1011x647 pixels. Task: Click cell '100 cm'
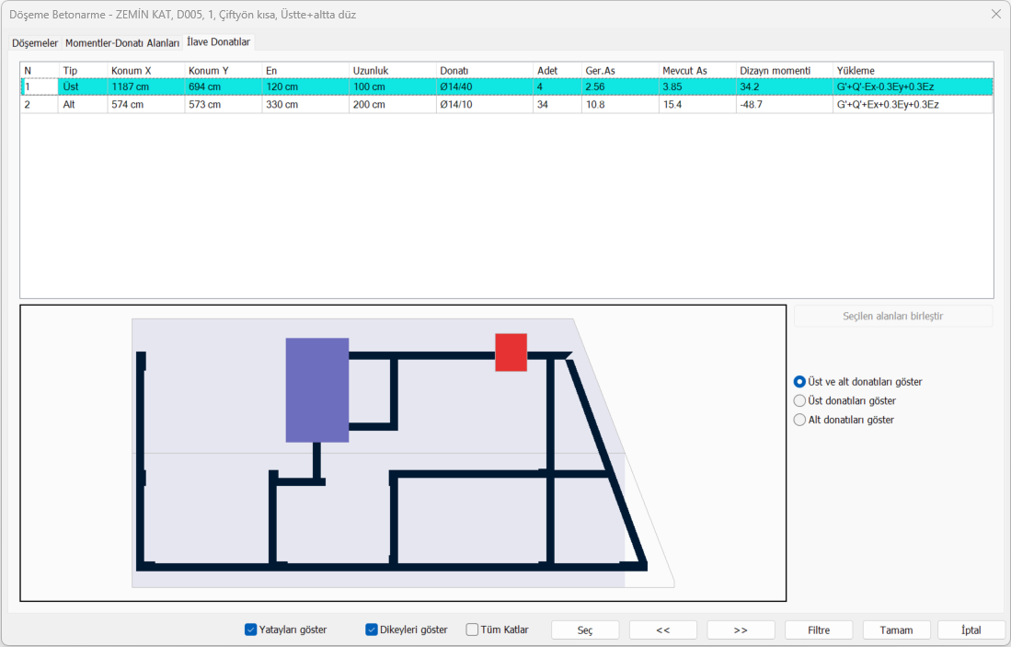(393, 87)
